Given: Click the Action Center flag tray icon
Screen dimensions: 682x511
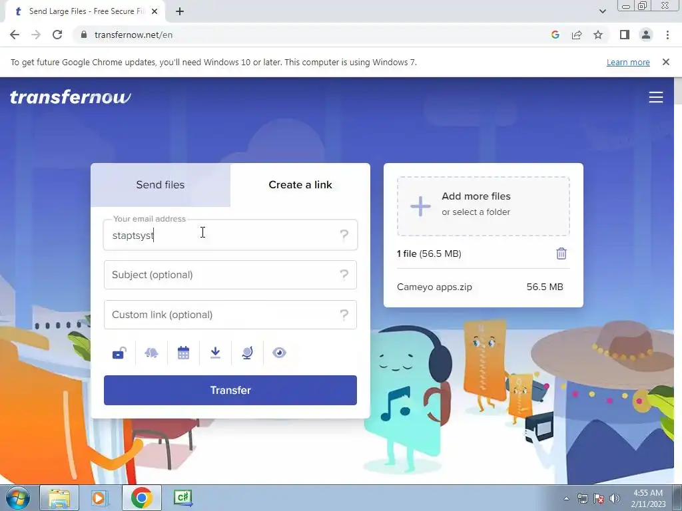Looking at the screenshot, I should click(599, 498).
